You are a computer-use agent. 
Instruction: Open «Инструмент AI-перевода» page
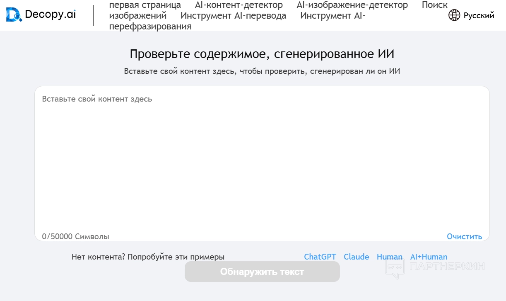233,16
